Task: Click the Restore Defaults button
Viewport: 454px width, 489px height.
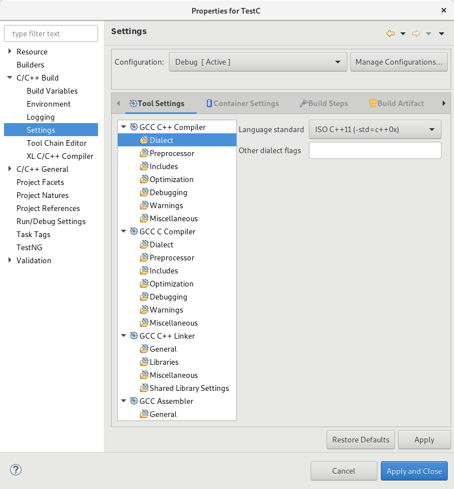Action: 360,440
